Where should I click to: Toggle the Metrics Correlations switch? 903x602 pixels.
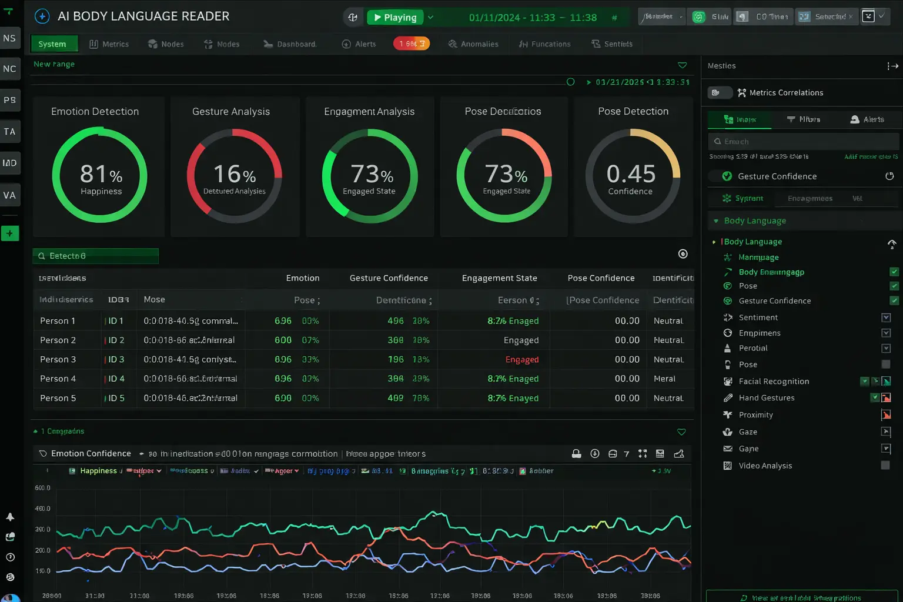pos(720,92)
